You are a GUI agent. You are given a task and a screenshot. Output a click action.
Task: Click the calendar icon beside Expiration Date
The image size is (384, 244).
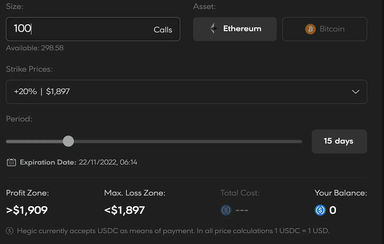pyautogui.click(x=11, y=162)
